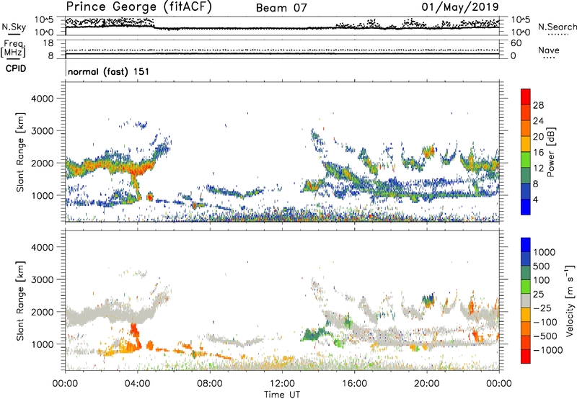Click the '60' Nave axis tick
577x399 pixels.
coord(516,43)
